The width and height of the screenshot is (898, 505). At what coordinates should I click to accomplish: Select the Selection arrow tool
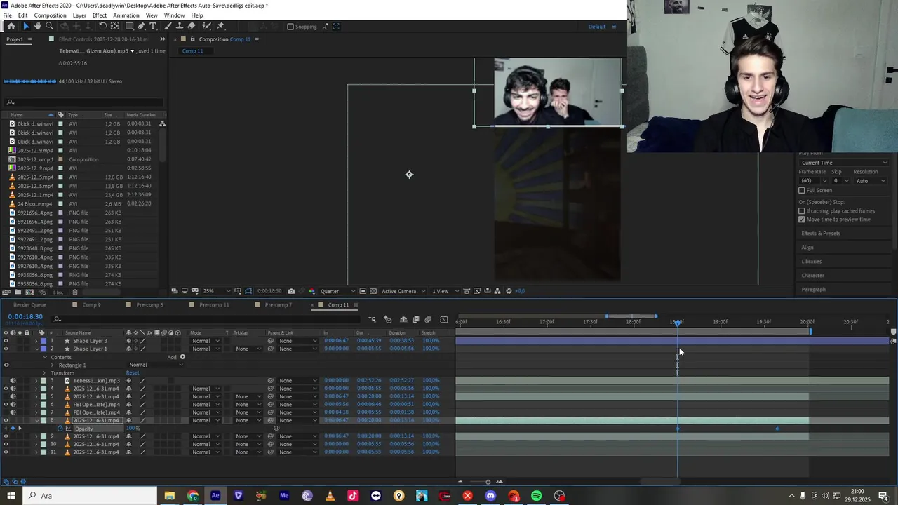click(27, 26)
